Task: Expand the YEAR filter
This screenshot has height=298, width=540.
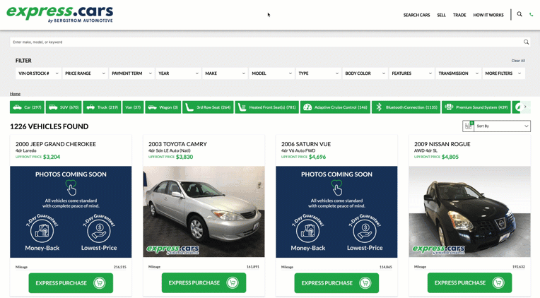Action: click(178, 73)
